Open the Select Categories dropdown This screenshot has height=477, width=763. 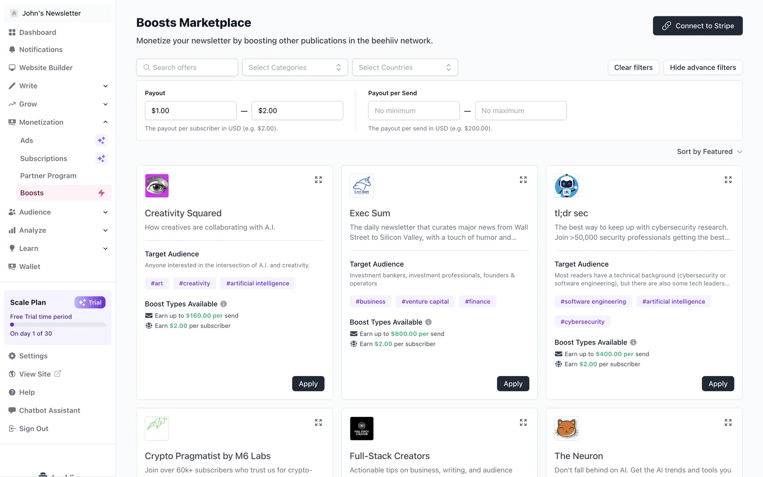tap(295, 68)
